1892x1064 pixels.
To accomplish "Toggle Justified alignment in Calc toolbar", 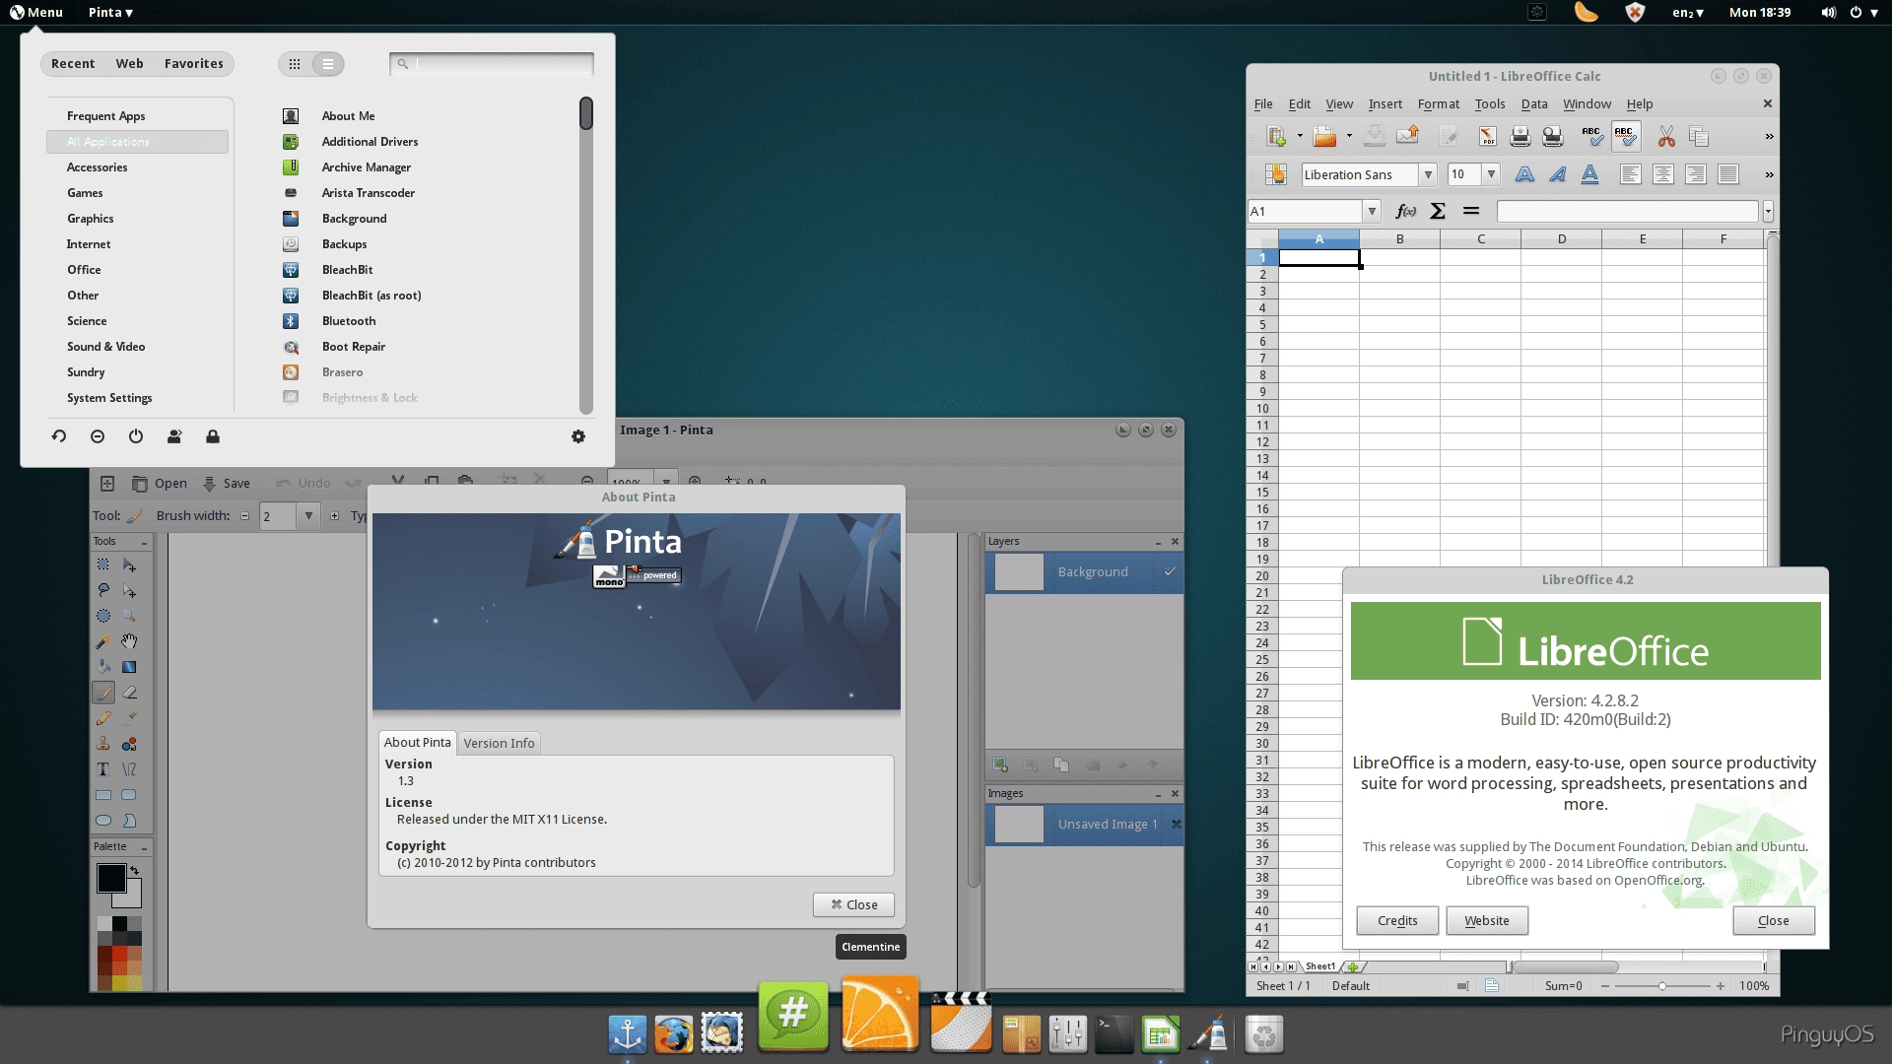I will tap(1728, 174).
